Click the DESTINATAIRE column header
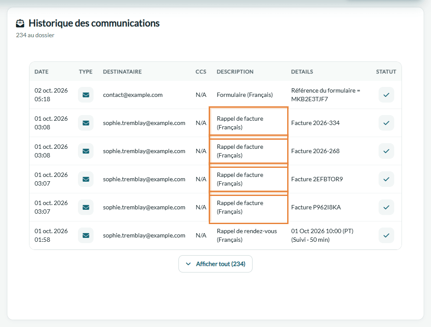This screenshot has height=327, width=431. (x=122, y=72)
